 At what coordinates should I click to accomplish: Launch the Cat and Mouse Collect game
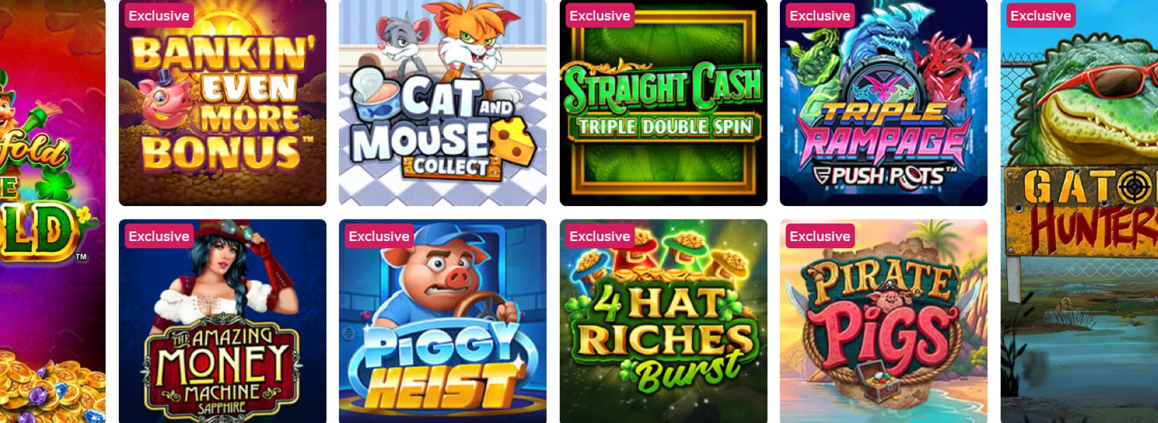coord(443,103)
